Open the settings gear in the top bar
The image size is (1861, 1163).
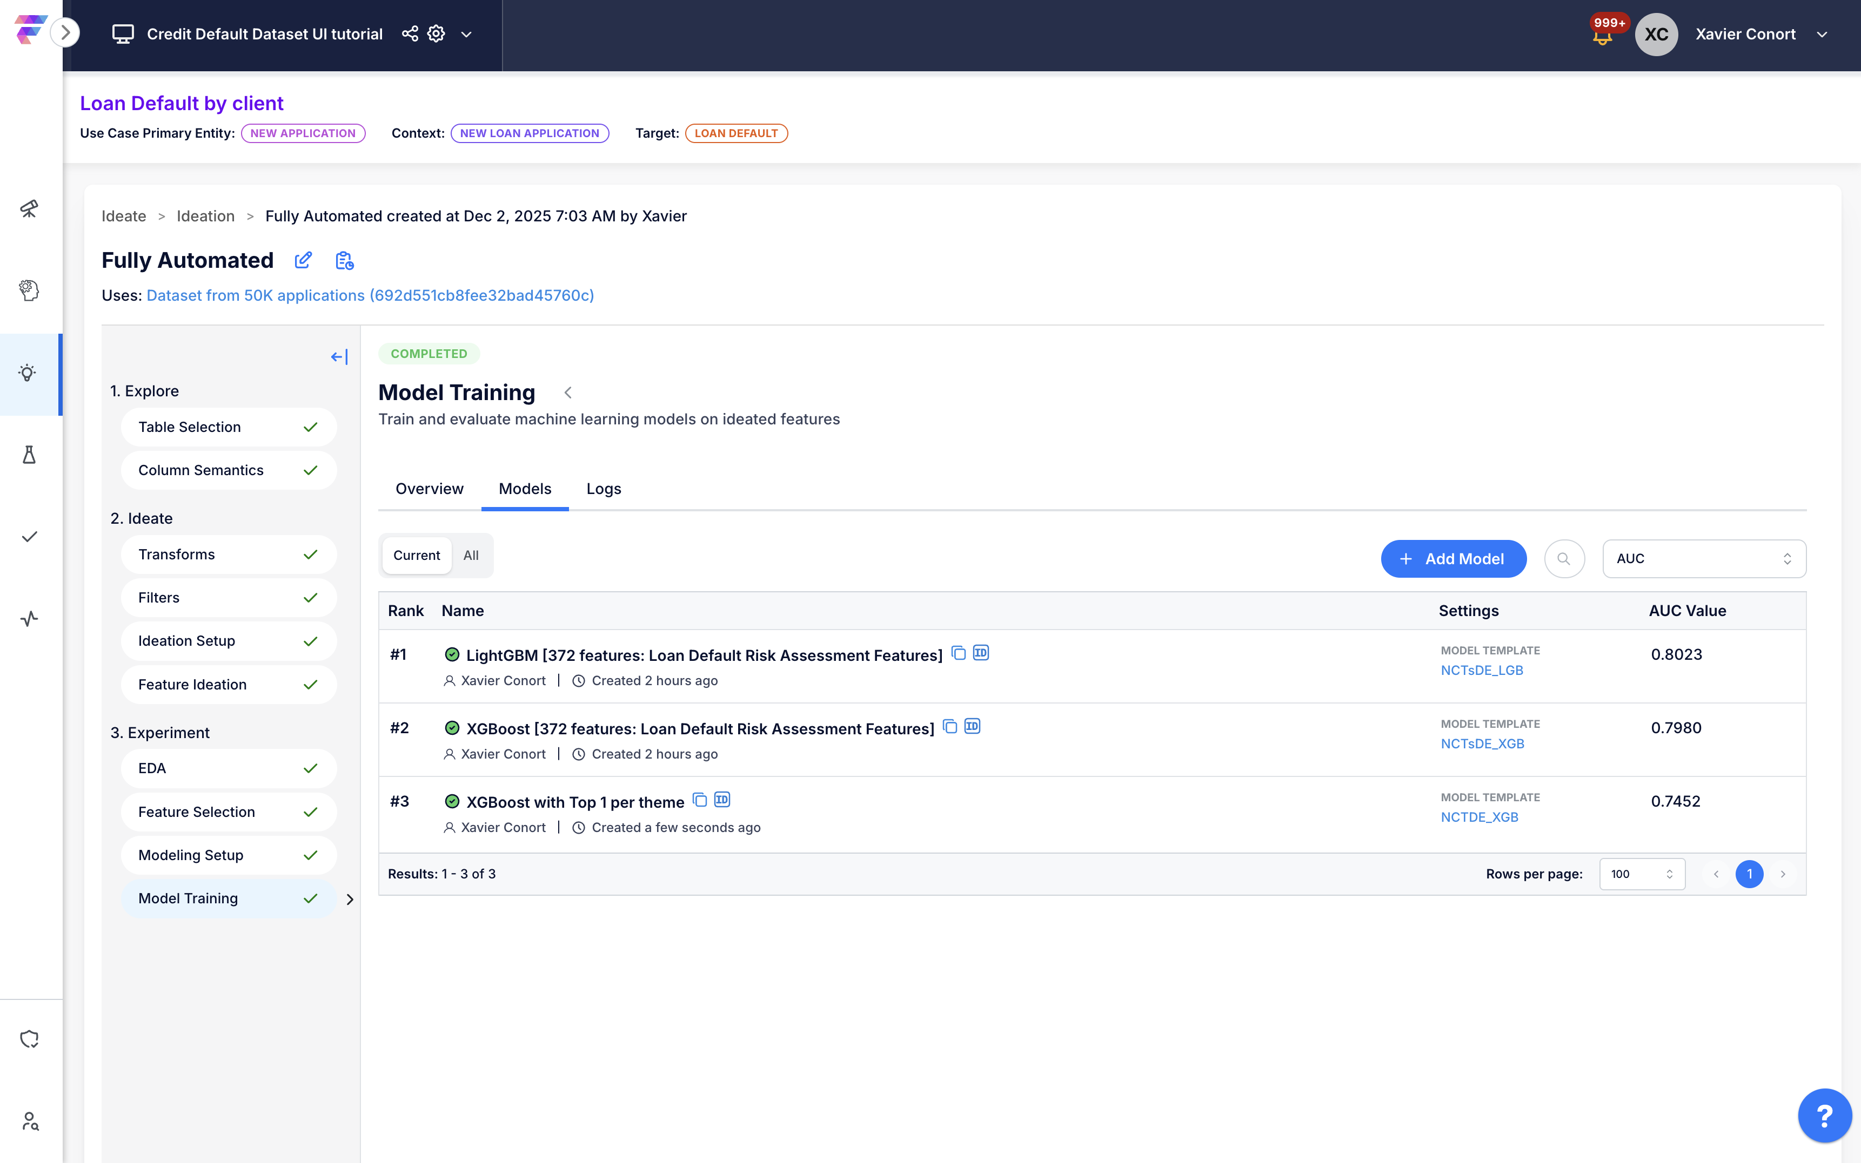click(x=437, y=34)
